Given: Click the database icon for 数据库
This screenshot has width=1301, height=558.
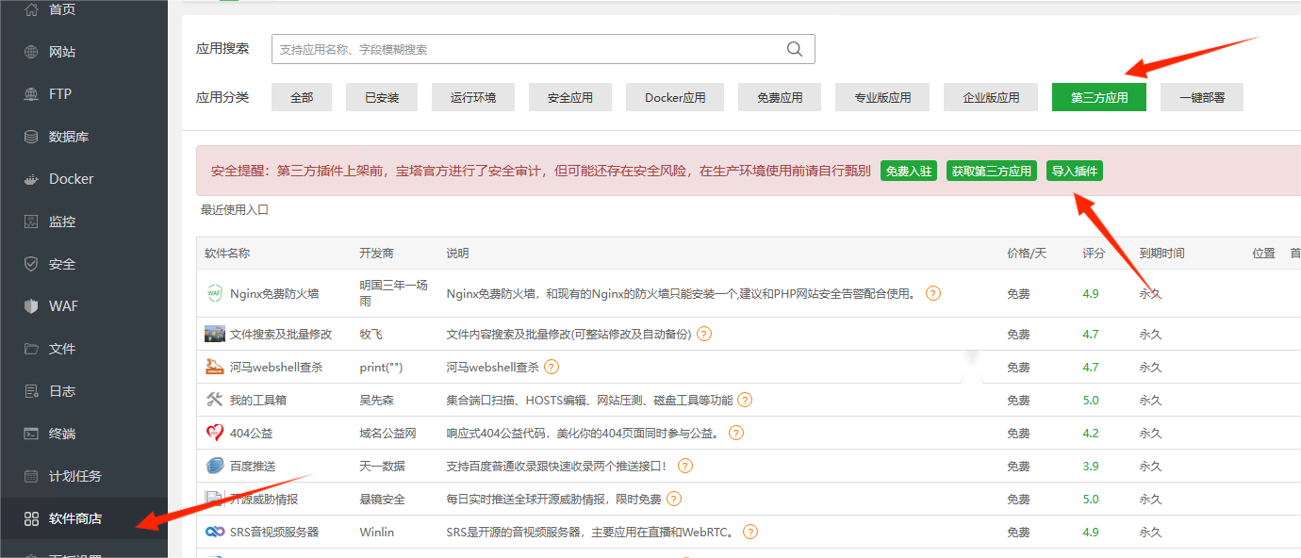Looking at the screenshot, I should [x=31, y=137].
